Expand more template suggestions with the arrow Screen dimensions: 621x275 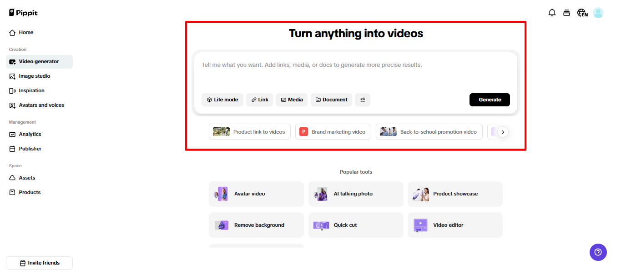[502, 132]
